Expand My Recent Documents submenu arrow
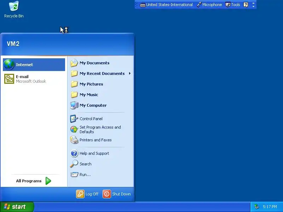The width and height of the screenshot is (283, 212). click(130, 73)
